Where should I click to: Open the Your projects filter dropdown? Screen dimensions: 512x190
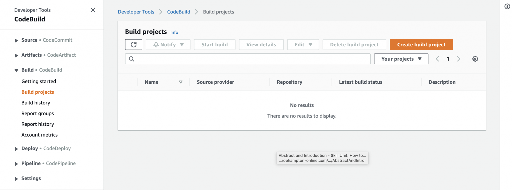coord(401,59)
